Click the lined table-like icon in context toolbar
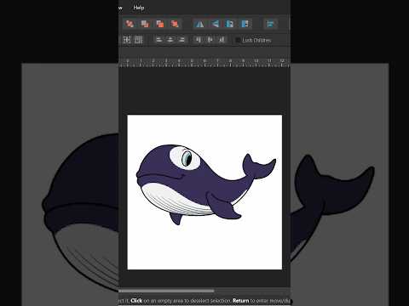Image resolution: width=409 pixels, height=306 pixels. 139,40
